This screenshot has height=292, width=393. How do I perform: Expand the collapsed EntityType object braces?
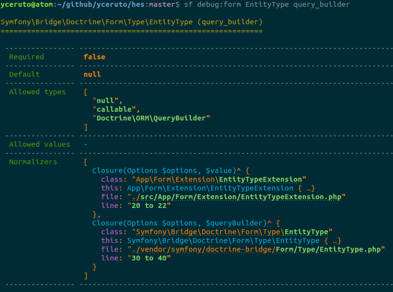(x=333, y=240)
